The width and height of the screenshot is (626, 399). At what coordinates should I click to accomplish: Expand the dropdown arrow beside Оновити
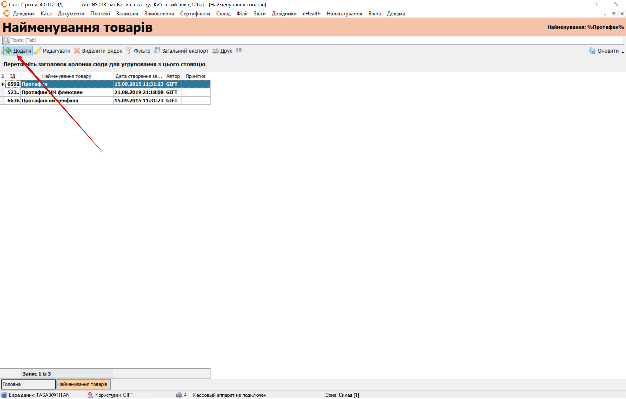[x=623, y=52]
